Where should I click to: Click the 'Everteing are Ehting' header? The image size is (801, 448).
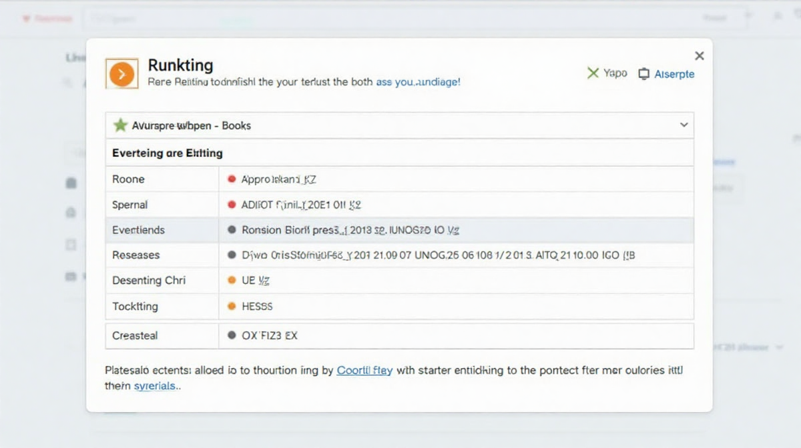167,153
